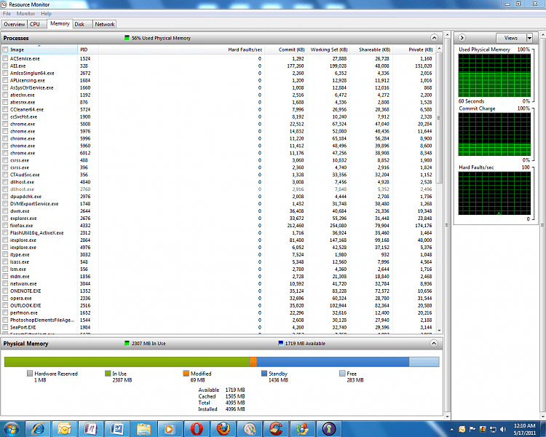Open Windows Media Player from taskbar
546x437 pixels.
click(170, 429)
